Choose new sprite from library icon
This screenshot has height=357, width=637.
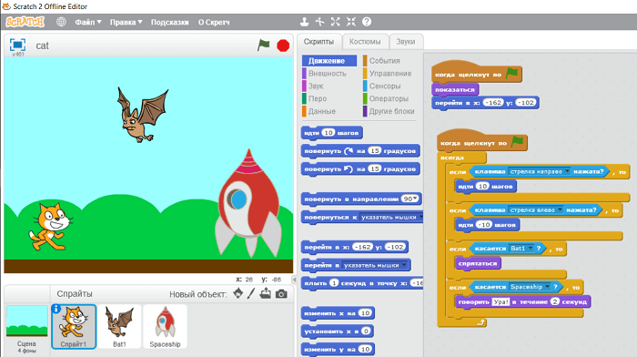click(x=238, y=293)
